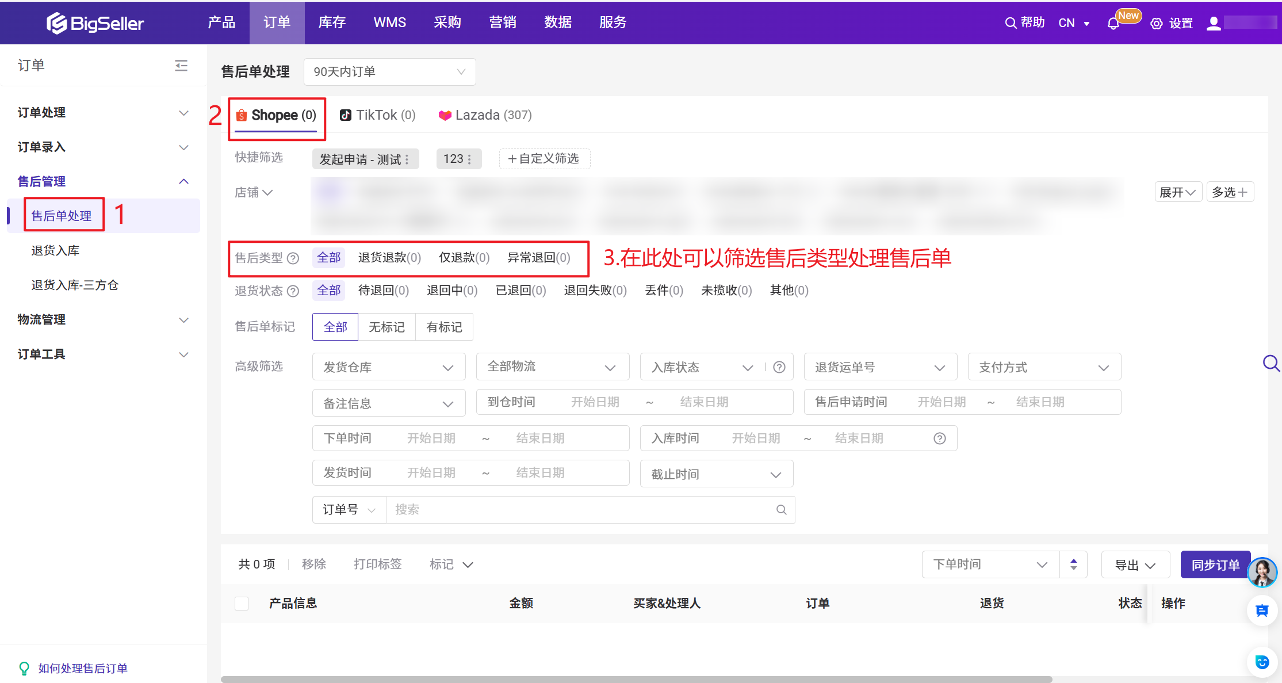Select all rows checkbox in table header
The height and width of the screenshot is (683, 1282).
click(x=242, y=603)
